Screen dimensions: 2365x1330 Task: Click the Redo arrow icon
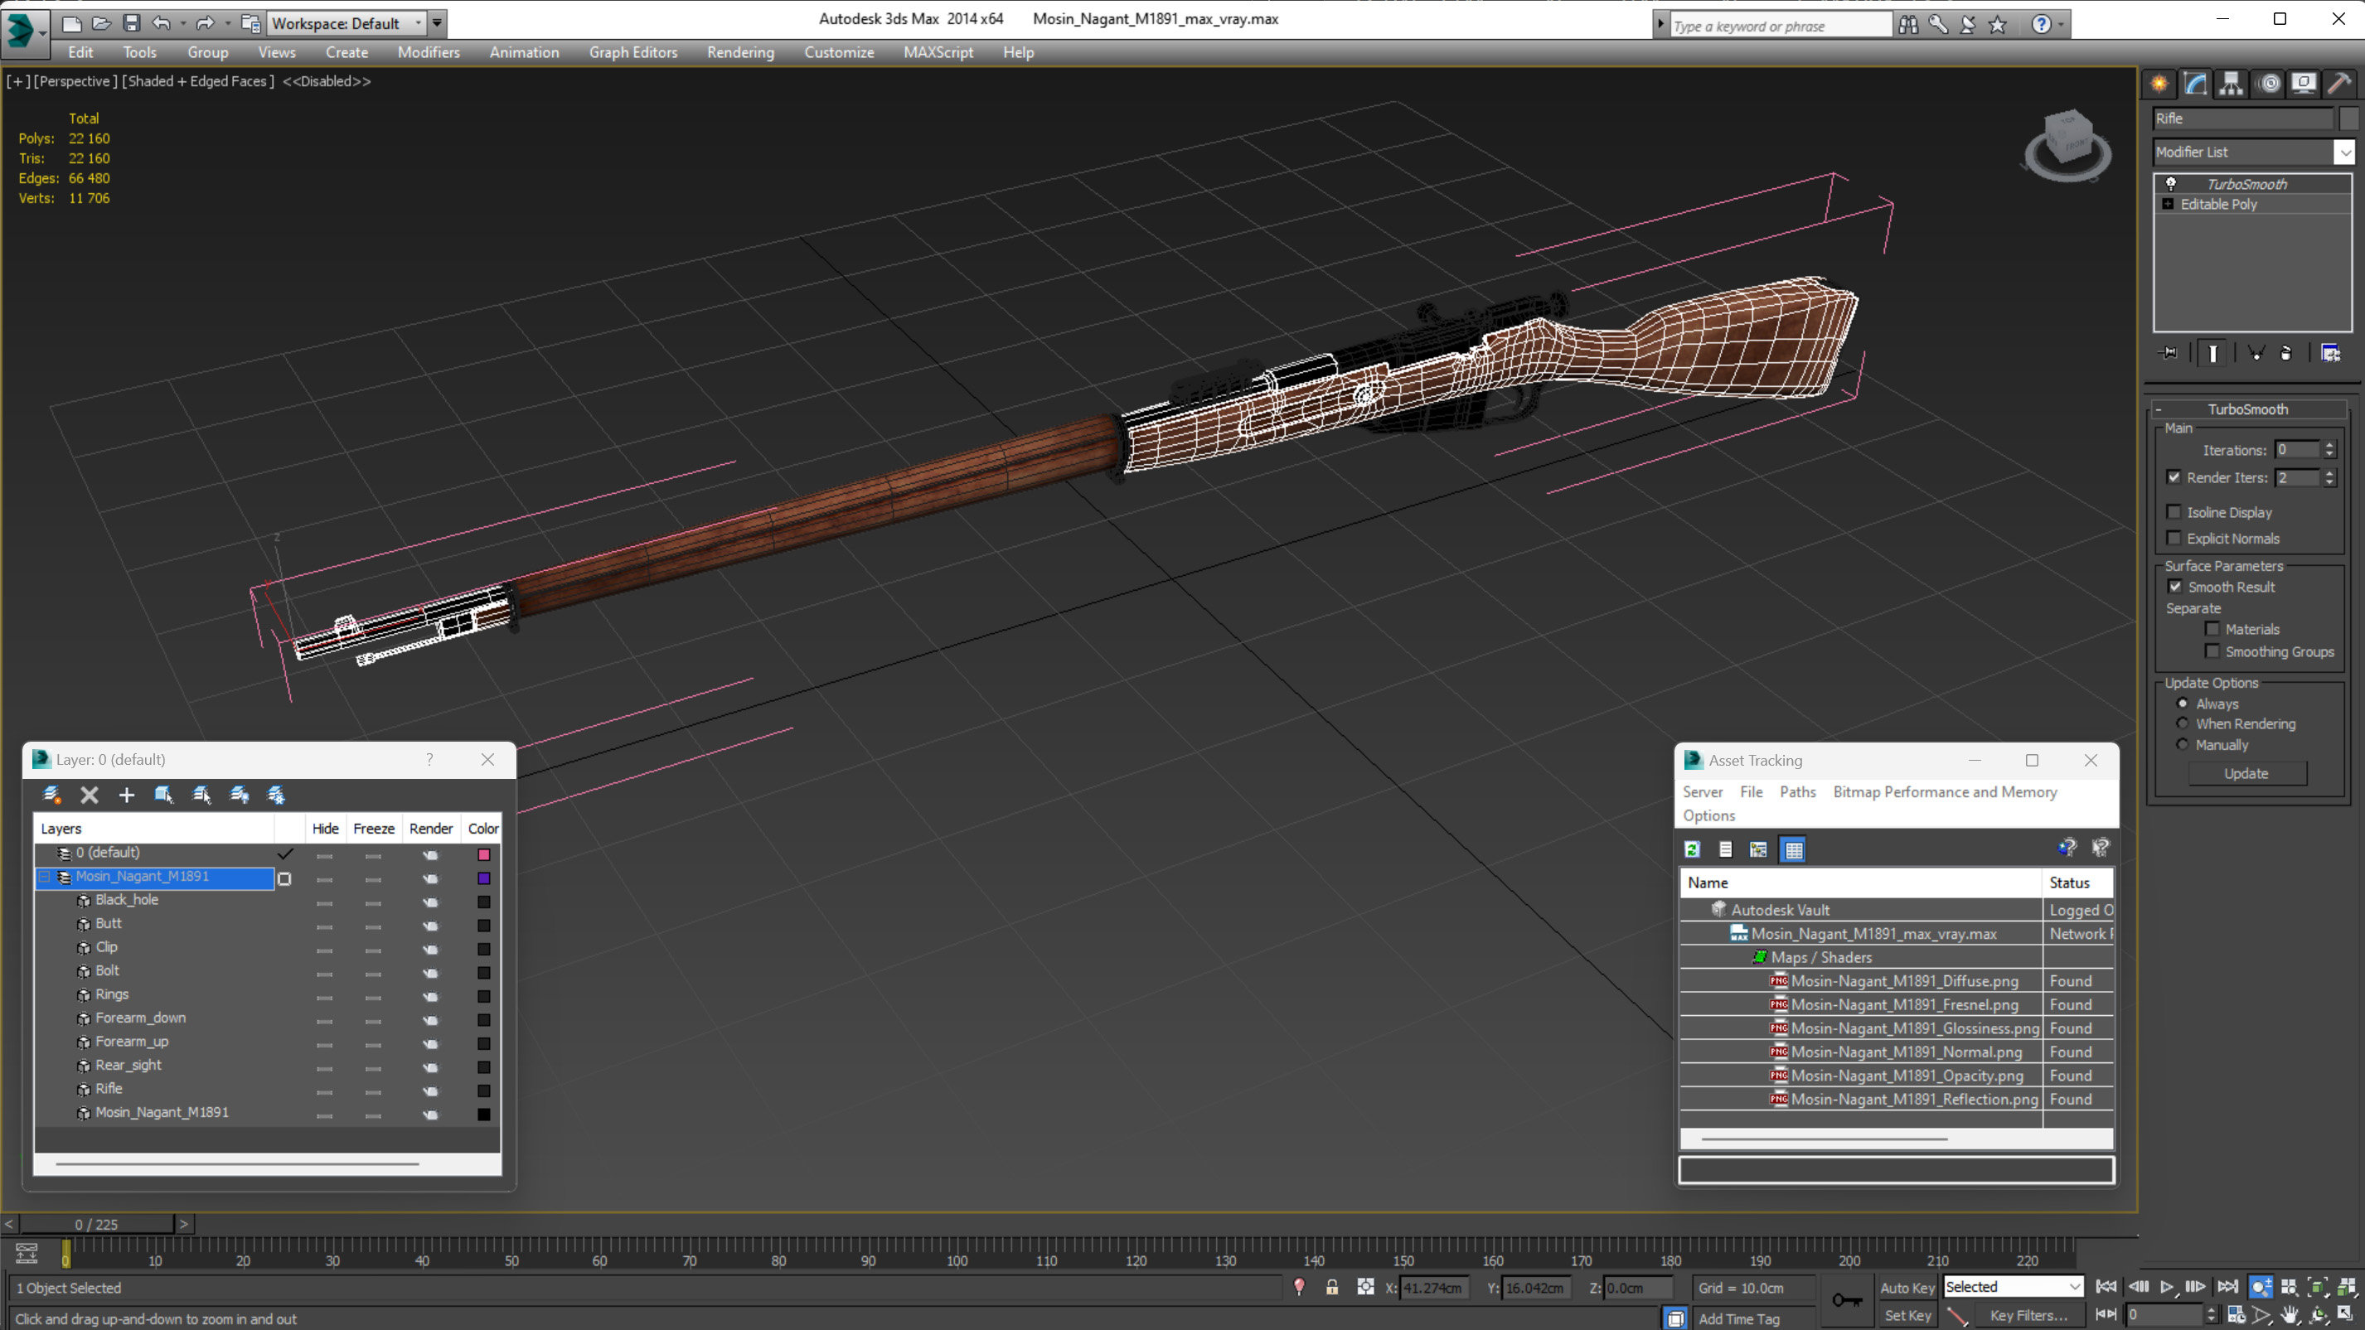pos(206,23)
